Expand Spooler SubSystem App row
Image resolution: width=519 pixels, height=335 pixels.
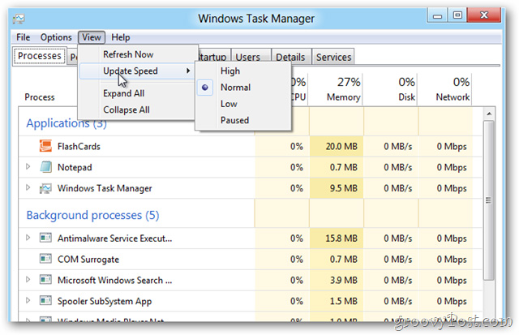pos(28,300)
